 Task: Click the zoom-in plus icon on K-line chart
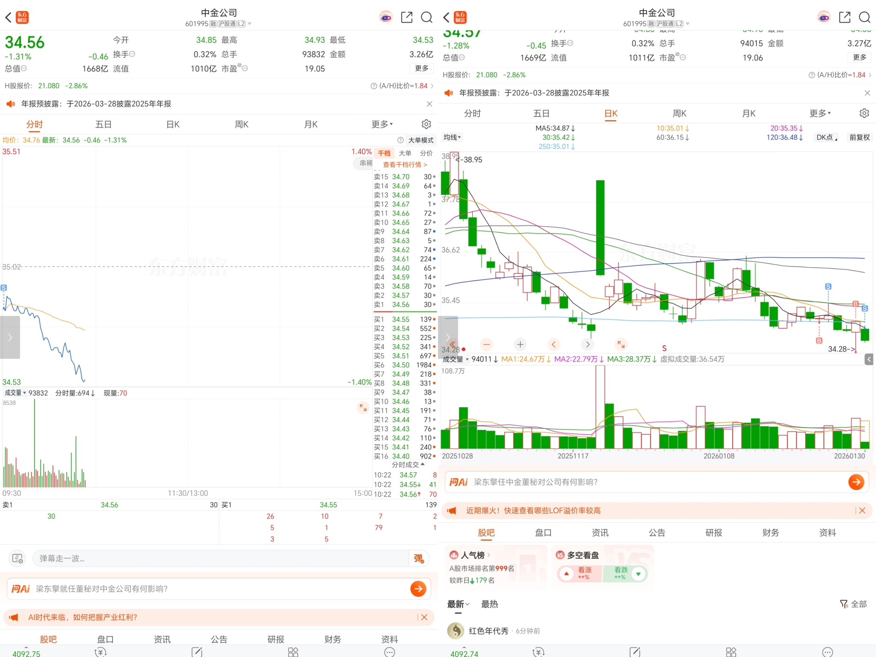(520, 344)
